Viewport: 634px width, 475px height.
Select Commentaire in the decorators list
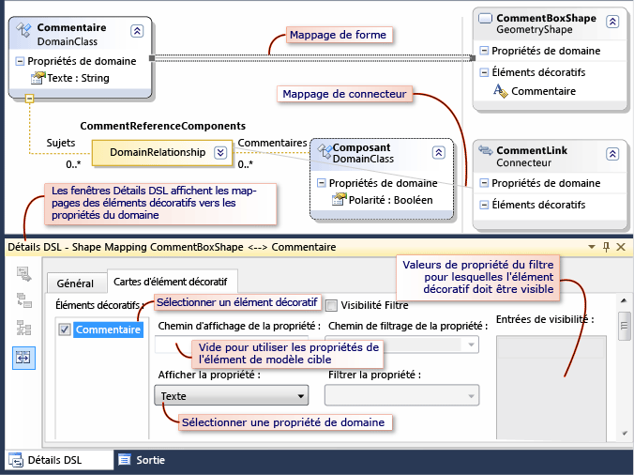click(x=108, y=329)
